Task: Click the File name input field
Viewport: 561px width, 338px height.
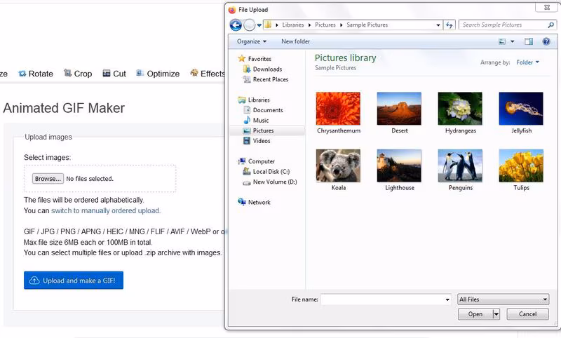Action: pos(383,299)
